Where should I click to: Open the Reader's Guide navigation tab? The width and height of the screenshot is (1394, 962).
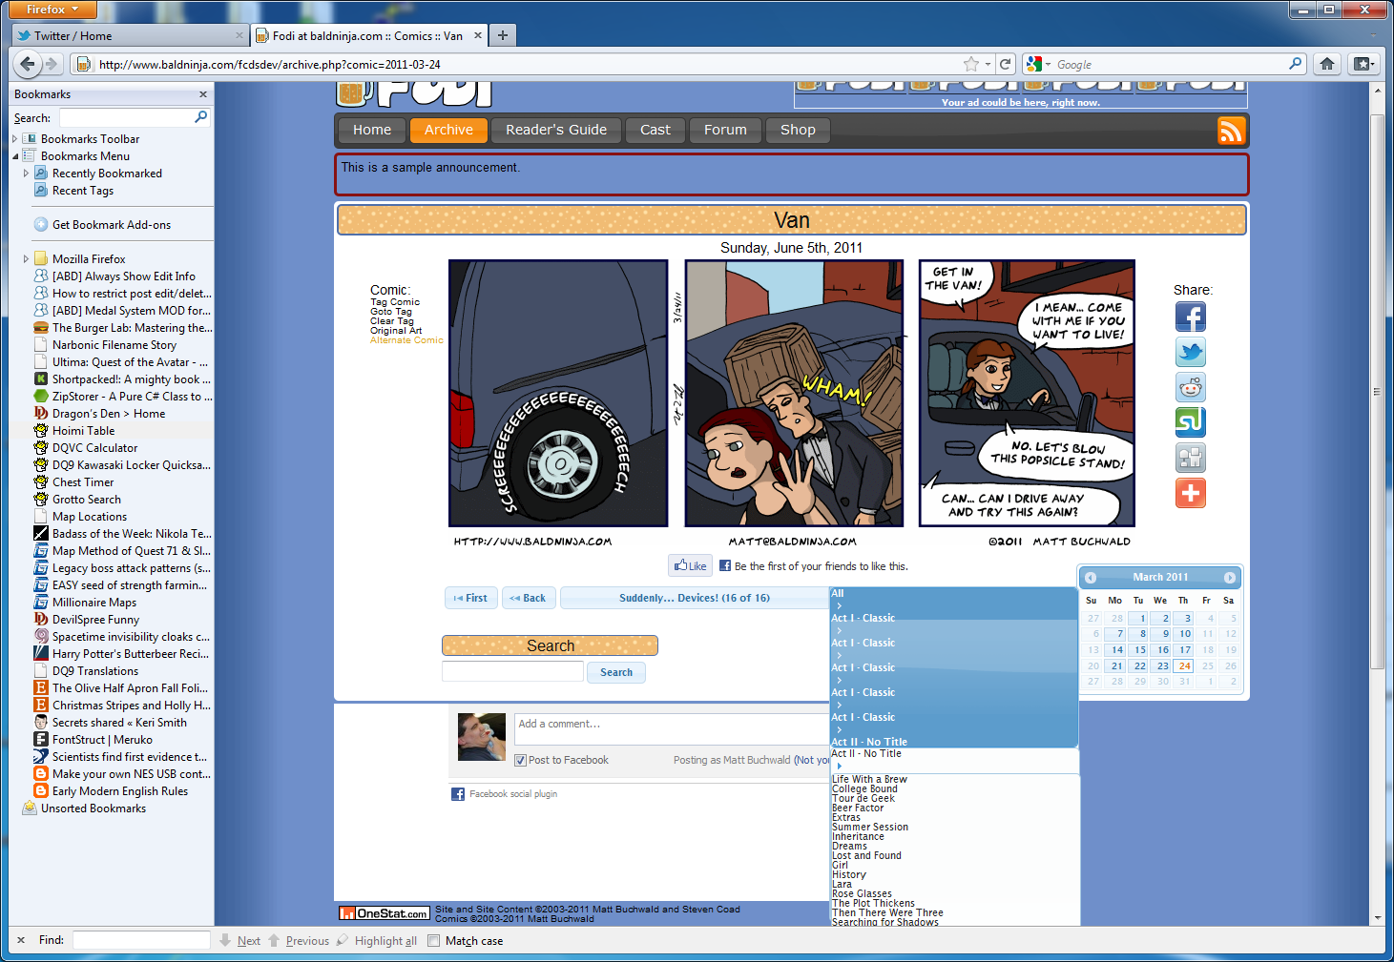coord(555,130)
